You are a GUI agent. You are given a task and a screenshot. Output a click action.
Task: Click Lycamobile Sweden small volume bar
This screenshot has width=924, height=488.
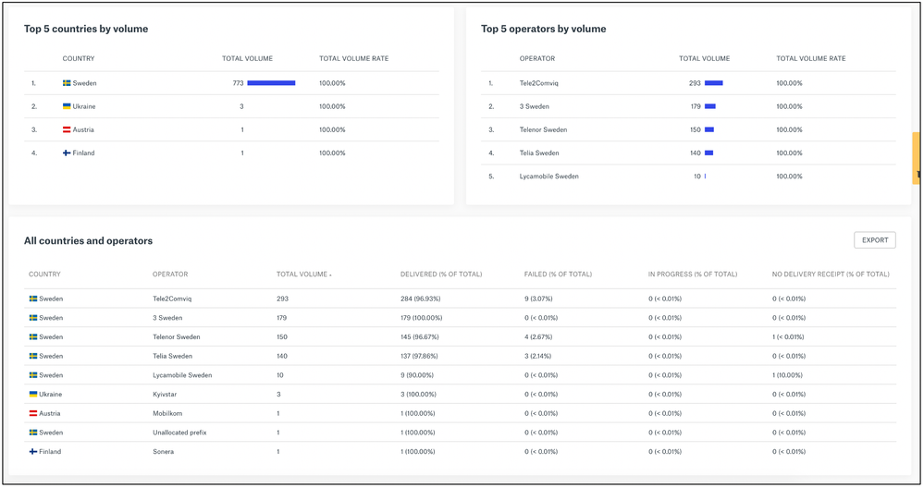706,176
